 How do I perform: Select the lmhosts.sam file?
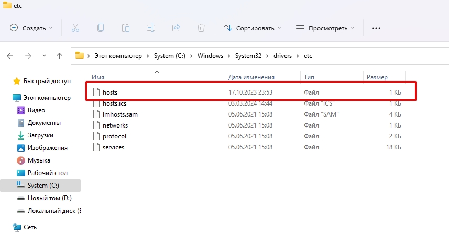120,114
